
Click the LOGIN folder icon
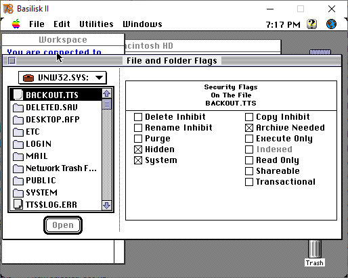(x=18, y=144)
